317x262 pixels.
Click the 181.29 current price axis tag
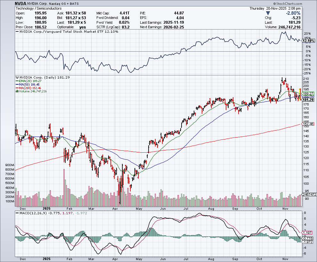[308, 100]
